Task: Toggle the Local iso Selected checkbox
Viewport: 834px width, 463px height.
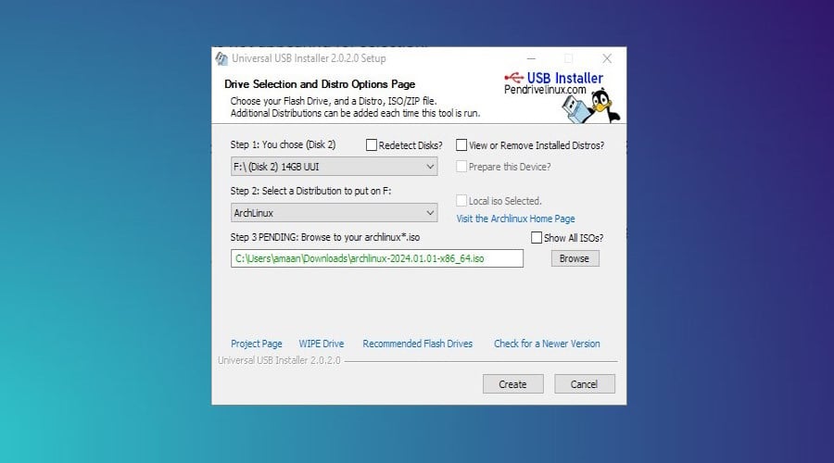Action: click(461, 200)
